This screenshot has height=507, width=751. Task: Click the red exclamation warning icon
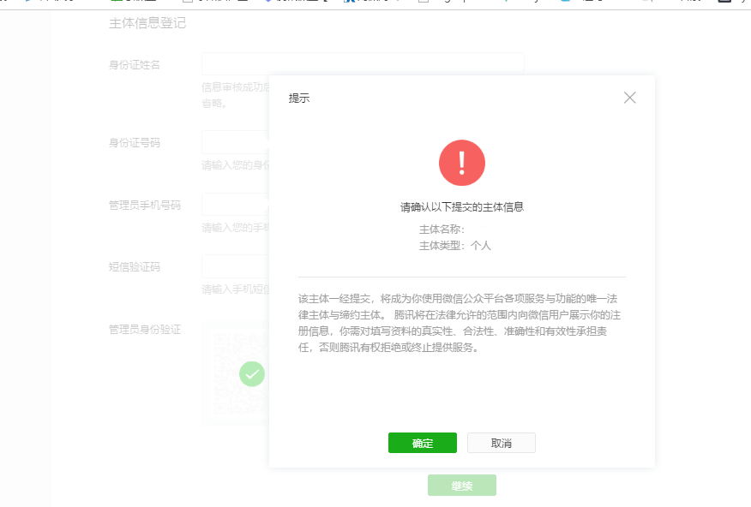(x=462, y=163)
